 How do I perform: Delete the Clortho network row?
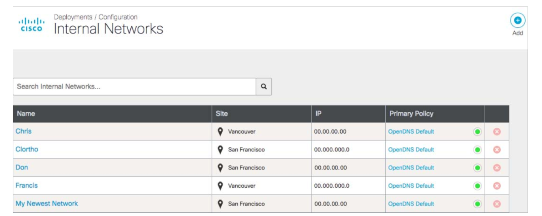497,150
